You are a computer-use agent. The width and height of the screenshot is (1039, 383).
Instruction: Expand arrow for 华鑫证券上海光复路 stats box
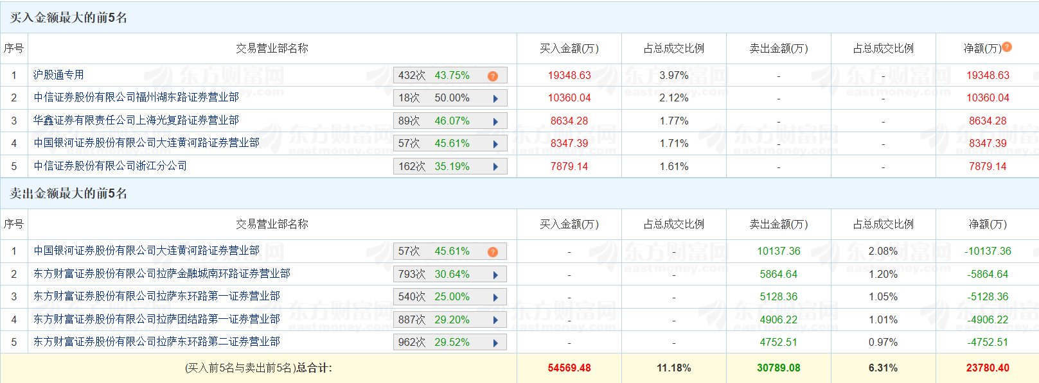(x=495, y=121)
